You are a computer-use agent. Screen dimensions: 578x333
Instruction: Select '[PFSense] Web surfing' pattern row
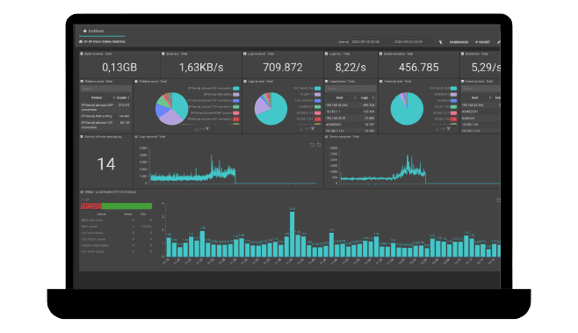(x=105, y=116)
